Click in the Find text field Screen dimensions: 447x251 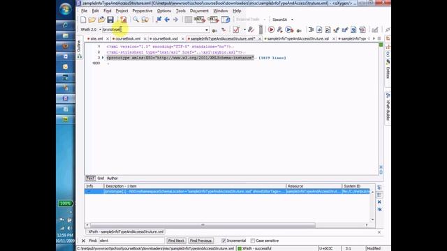point(131,241)
